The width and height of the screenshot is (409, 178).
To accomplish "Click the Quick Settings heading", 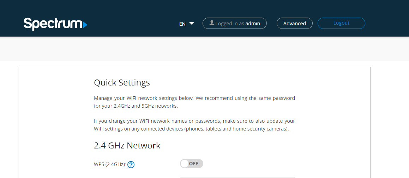I will [x=122, y=83].
